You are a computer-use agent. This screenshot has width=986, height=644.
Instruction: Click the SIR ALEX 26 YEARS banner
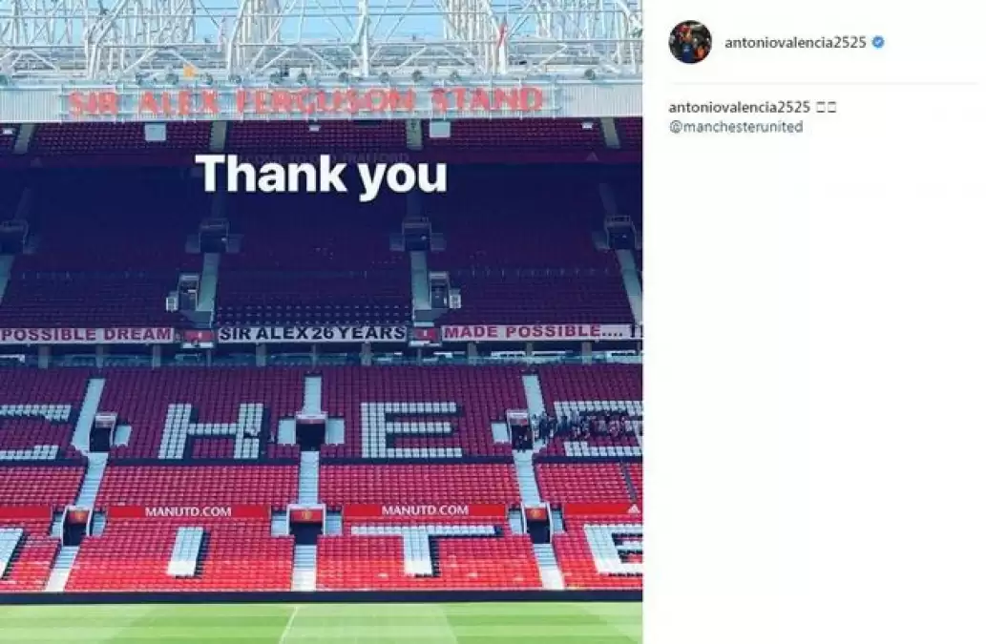coord(312,334)
